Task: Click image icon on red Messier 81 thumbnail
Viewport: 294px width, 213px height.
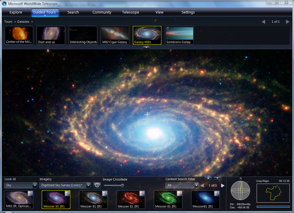Action: click(x=142, y=194)
